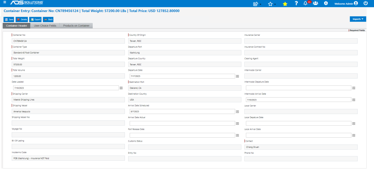374x169 pixels.
Task: Open the Country Of Origin field
Action: point(184,41)
